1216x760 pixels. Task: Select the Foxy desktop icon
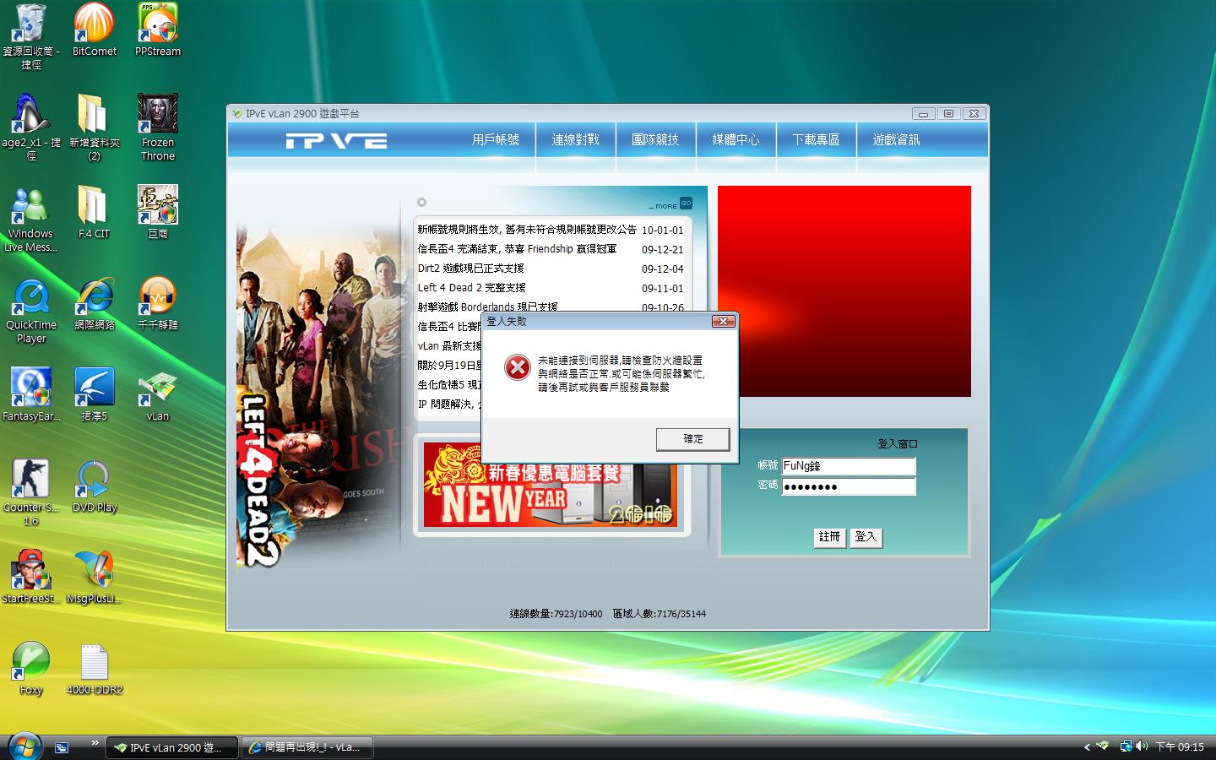point(31,668)
